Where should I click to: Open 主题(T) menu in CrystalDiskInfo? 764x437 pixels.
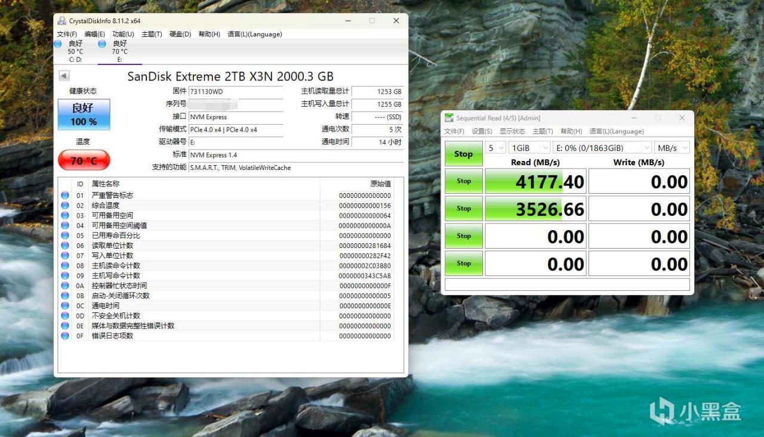pos(152,34)
